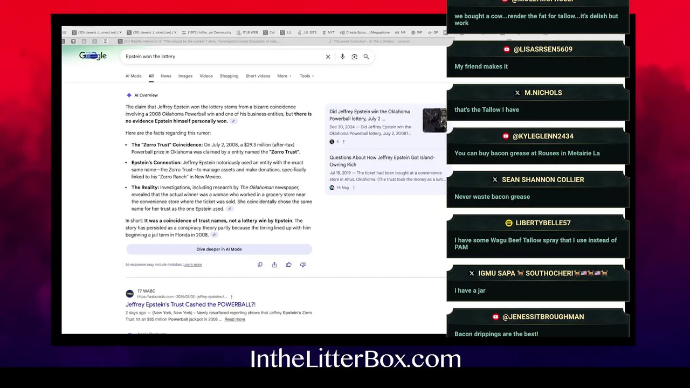This screenshot has height=388, width=690.
Task: Click chat message 'that's the Tallow I have'
Action: (487, 110)
